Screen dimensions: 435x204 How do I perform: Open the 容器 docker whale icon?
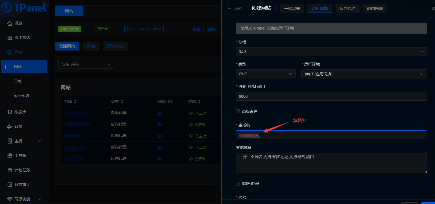pos(10,126)
